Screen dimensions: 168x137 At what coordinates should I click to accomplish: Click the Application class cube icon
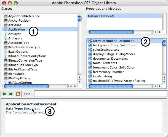coord(6,29)
